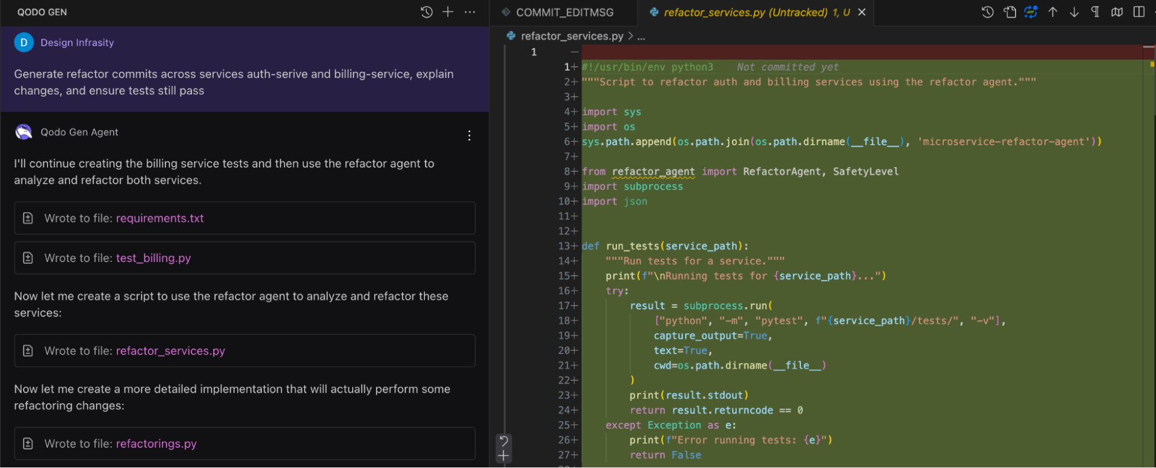Screen dimensions: 1156x468
Task: Click 'from refactor_agent import' line
Action: click(x=740, y=171)
